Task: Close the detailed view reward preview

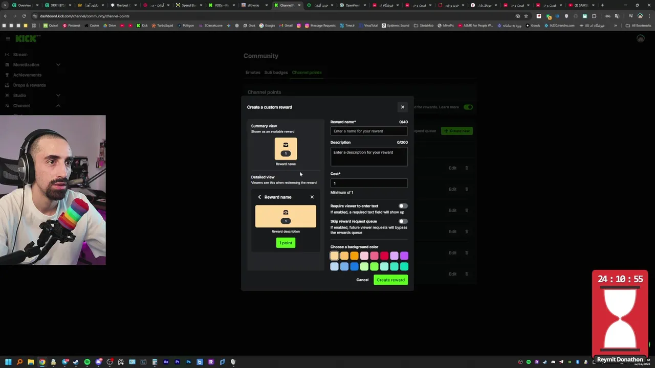Action: pyautogui.click(x=312, y=197)
